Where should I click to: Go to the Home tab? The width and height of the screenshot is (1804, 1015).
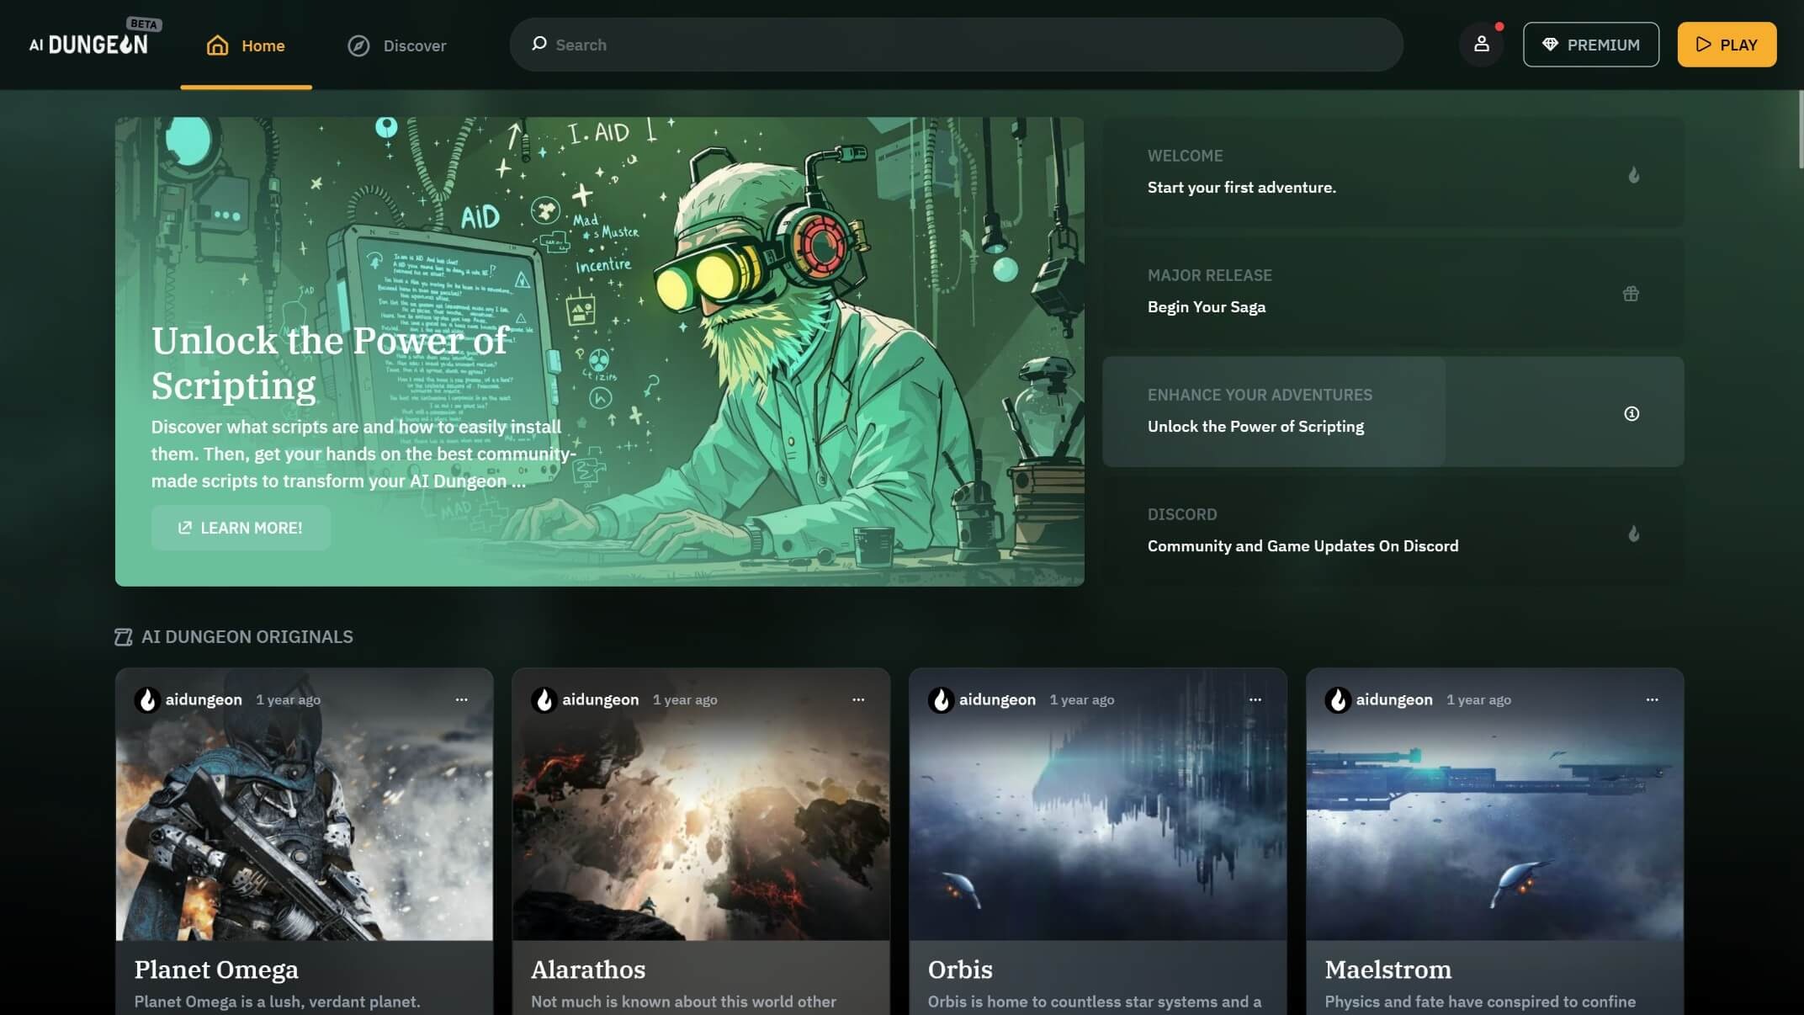click(246, 45)
